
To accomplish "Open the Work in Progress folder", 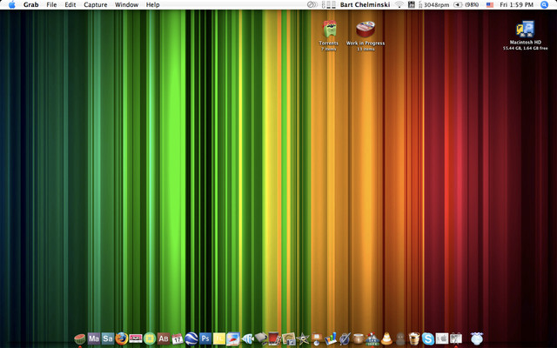I will [x=366, y=29].
